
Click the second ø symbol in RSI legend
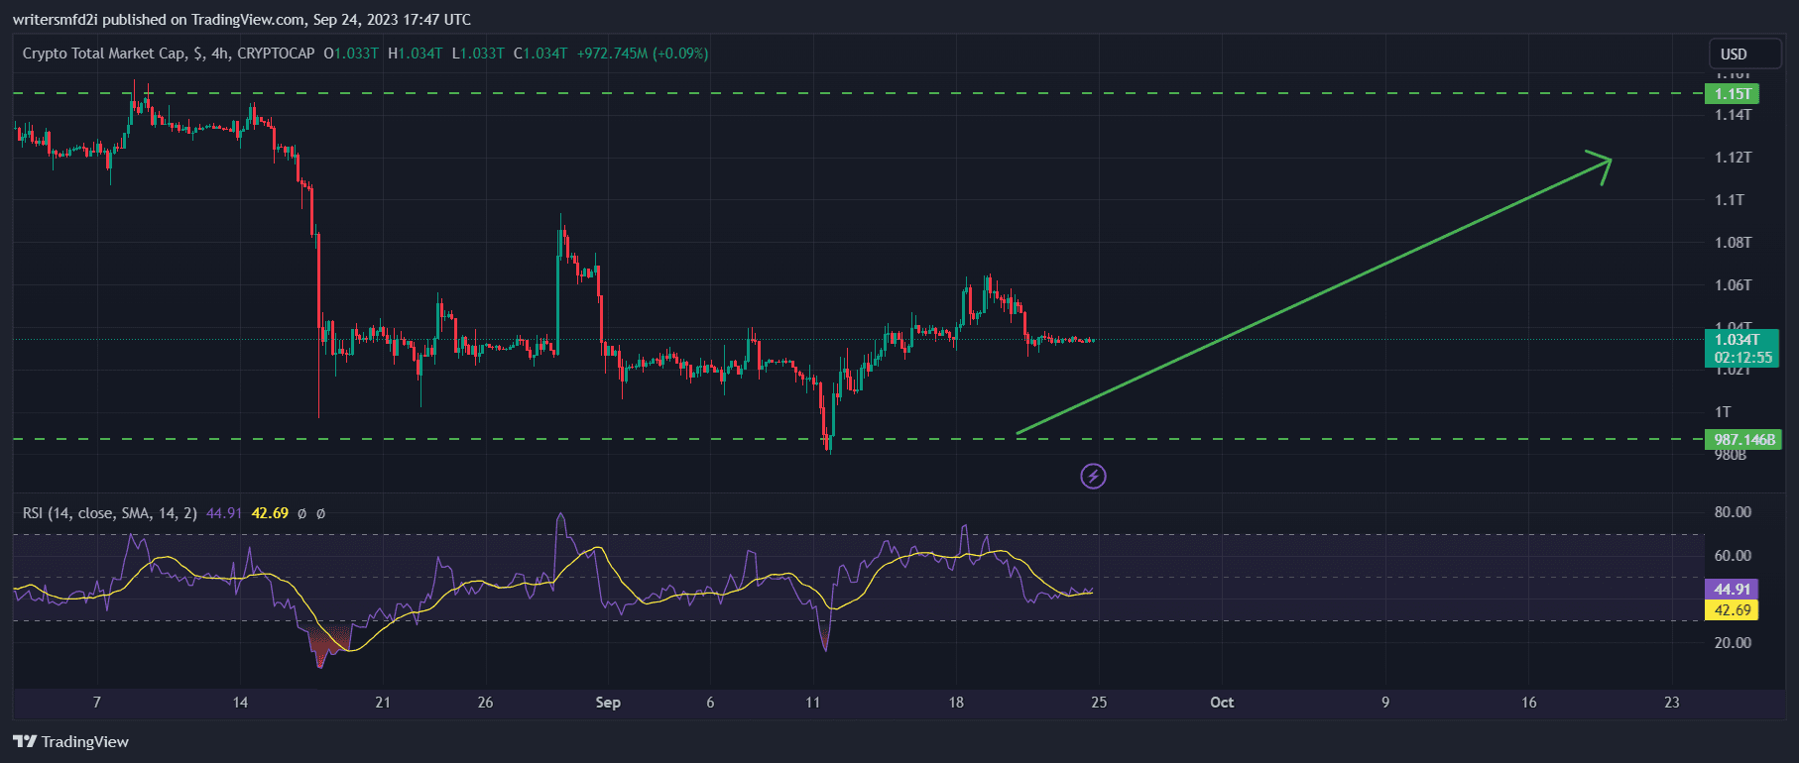[x=320, y=513]
